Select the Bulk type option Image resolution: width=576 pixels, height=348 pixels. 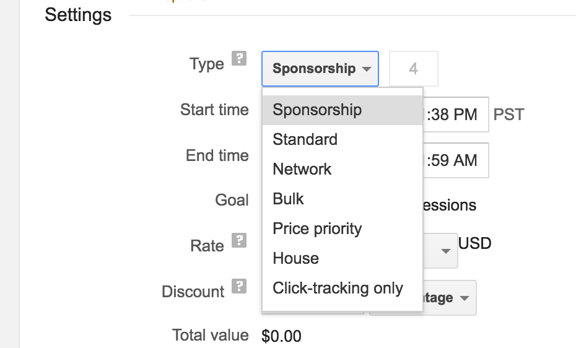(x=289, y=199)
